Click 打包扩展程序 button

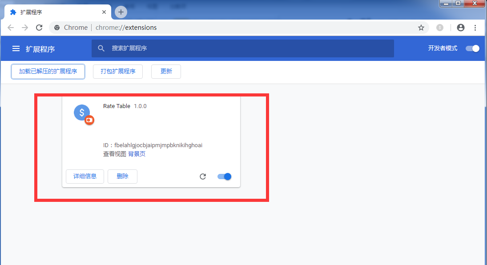point(118,72)
